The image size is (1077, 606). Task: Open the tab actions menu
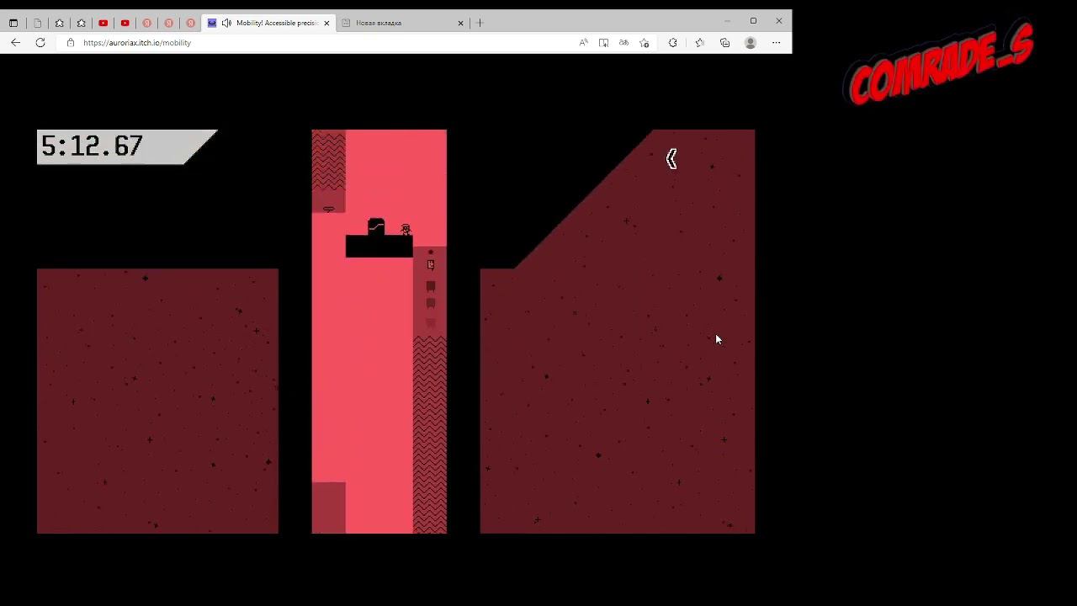coord(13,23)
